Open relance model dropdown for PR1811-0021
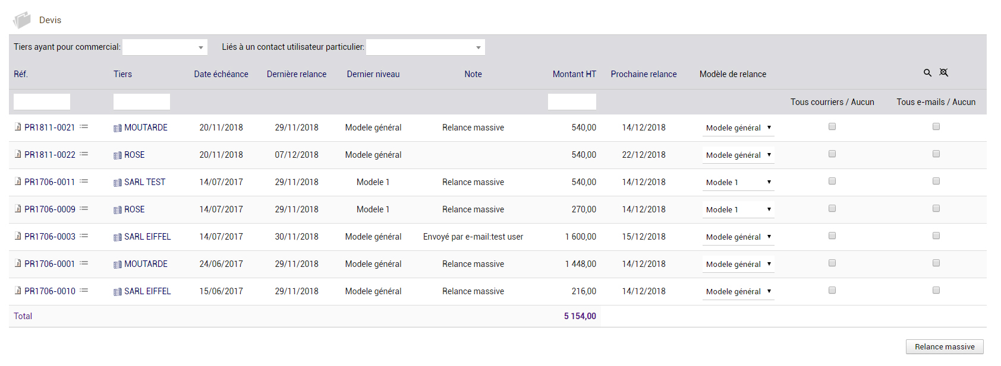Screen dimensions: 1001x366 [738, 128]
